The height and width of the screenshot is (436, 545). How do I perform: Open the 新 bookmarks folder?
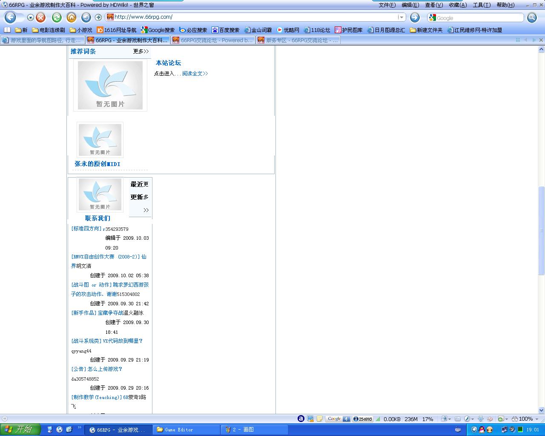coord(21,30)
